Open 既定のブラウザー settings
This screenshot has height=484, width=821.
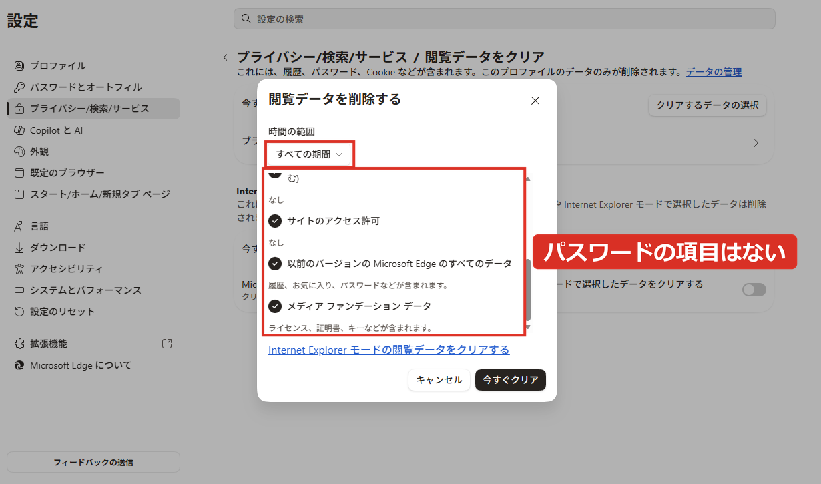(93, 173)
